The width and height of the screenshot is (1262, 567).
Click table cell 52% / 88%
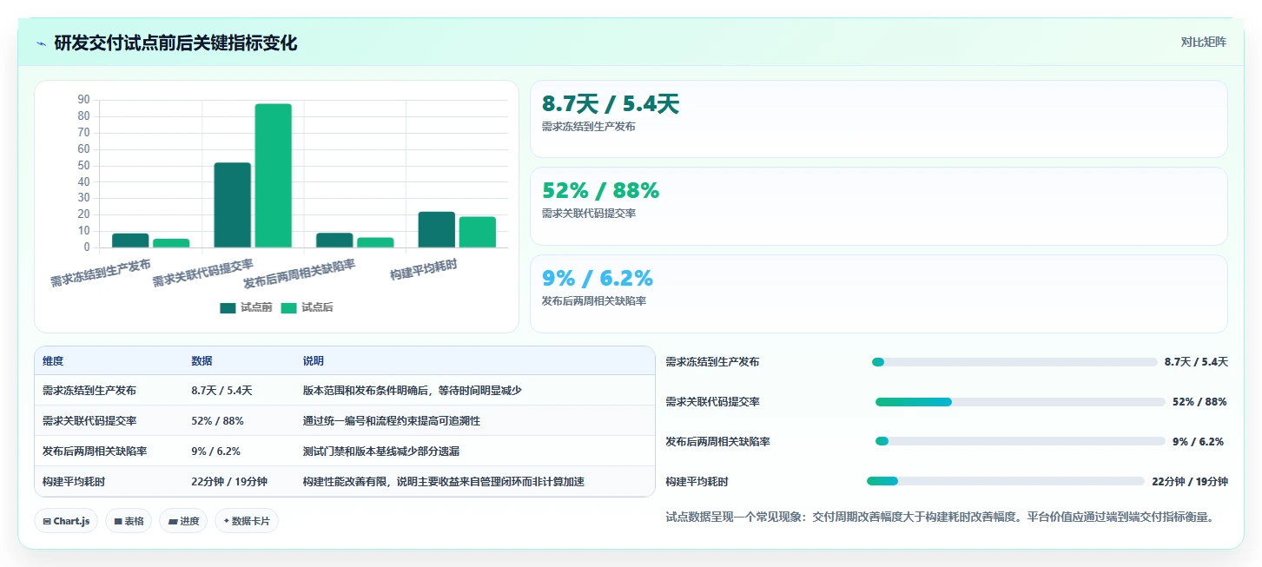(217, 421)
